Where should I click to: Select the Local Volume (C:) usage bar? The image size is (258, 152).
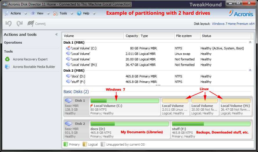tap(125, 101)
